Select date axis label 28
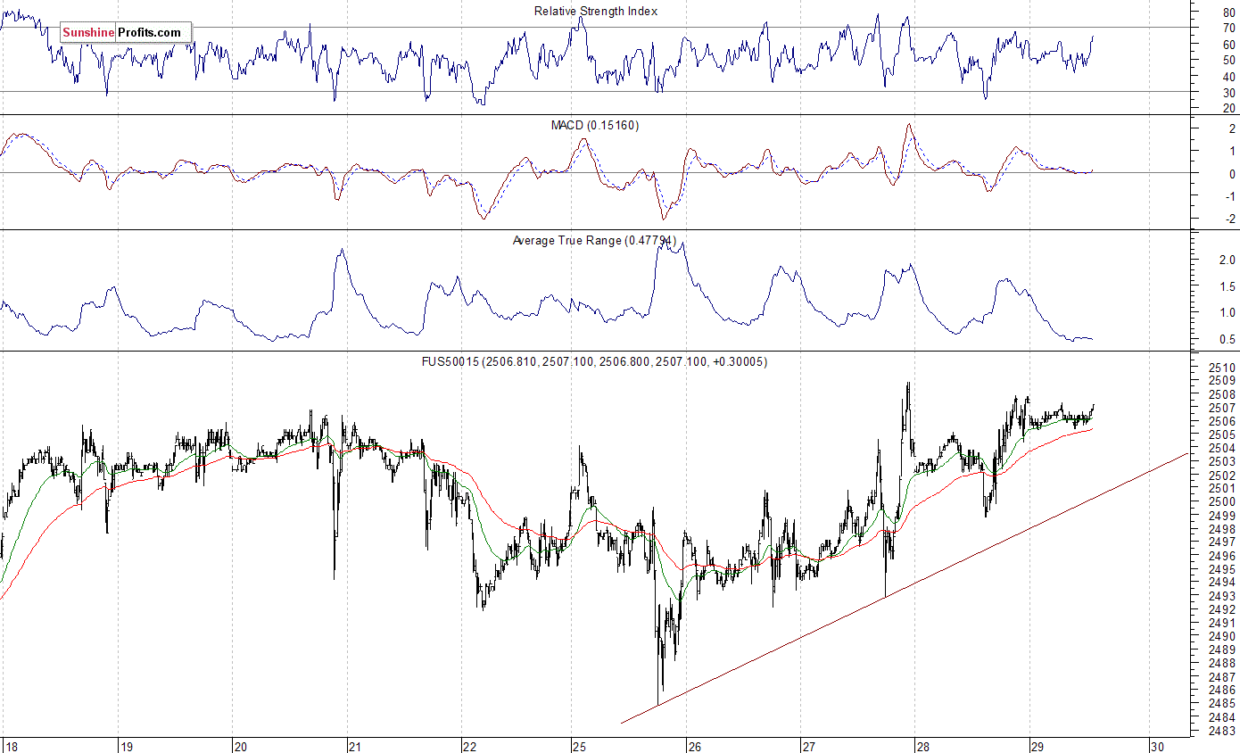 tap(923, 745)
